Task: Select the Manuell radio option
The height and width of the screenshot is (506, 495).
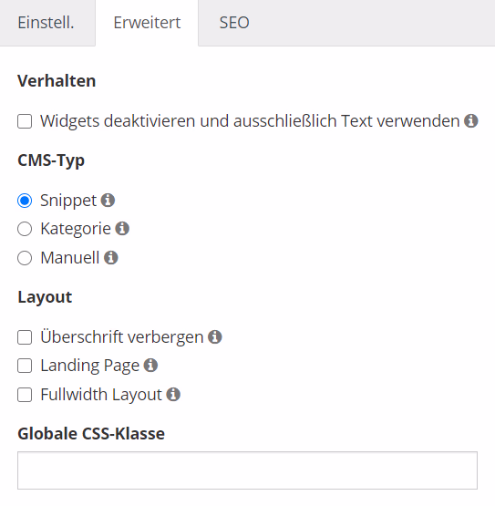Action: click(25, 258)
